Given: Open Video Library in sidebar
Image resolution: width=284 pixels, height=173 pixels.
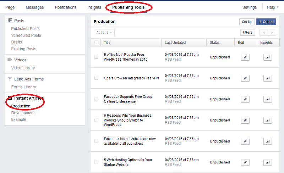Looking at the screenshot, I should [23, 68].
